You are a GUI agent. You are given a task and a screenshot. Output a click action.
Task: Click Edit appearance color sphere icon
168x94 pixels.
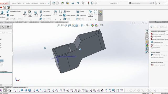[x=92, y=25]
